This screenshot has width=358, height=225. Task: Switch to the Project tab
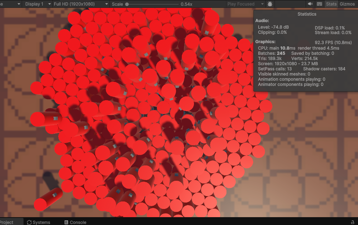click(x=6, y=222)
